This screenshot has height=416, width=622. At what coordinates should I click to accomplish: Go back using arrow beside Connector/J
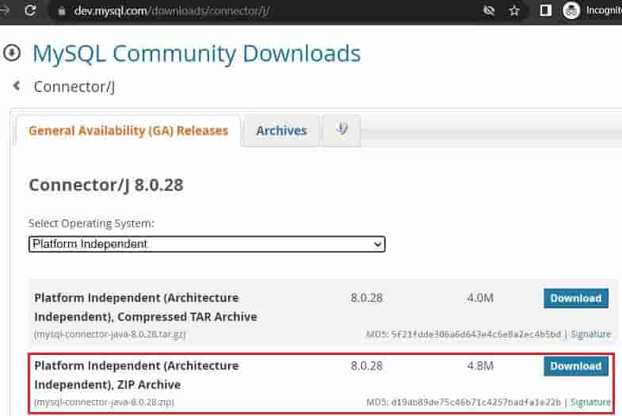[x=17, y=86]
